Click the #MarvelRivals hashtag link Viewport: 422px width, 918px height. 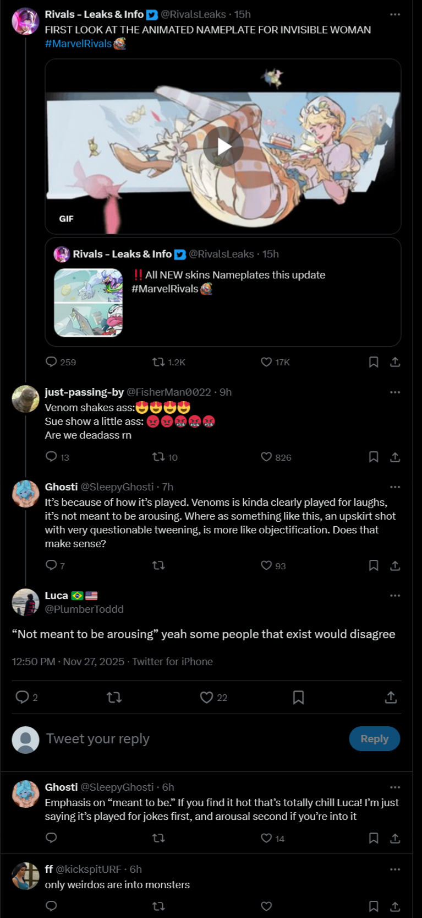[78, 44]
